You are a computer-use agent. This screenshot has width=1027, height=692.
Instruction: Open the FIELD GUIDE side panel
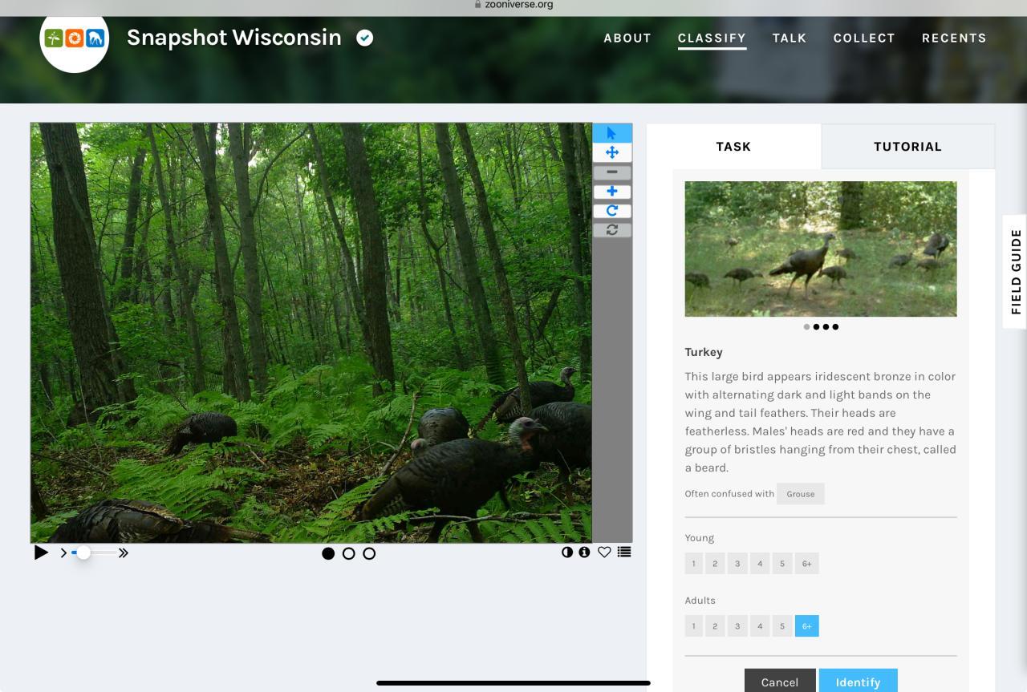click(1015, 272)
